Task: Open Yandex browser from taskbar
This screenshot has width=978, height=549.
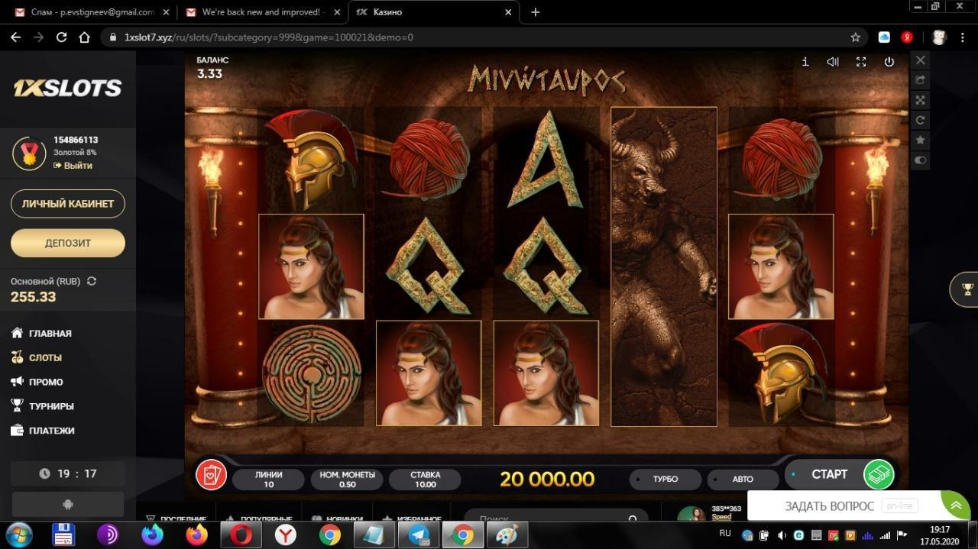Action: 286,534
